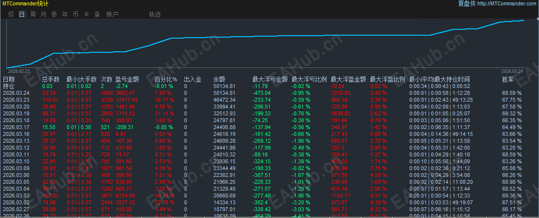Select the 2026.03.04 date row

point(17,189)
